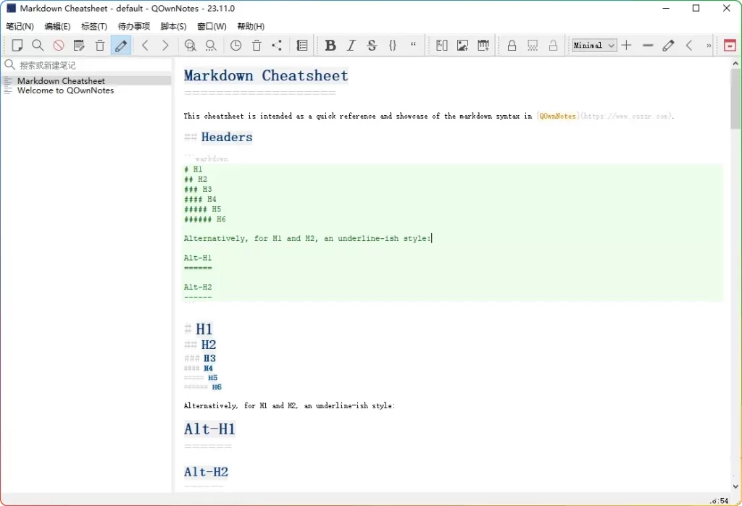The height and width of the screenshot is (506, 742).
Task: Open the 编辑(E) menu
Action: point(57,27)
